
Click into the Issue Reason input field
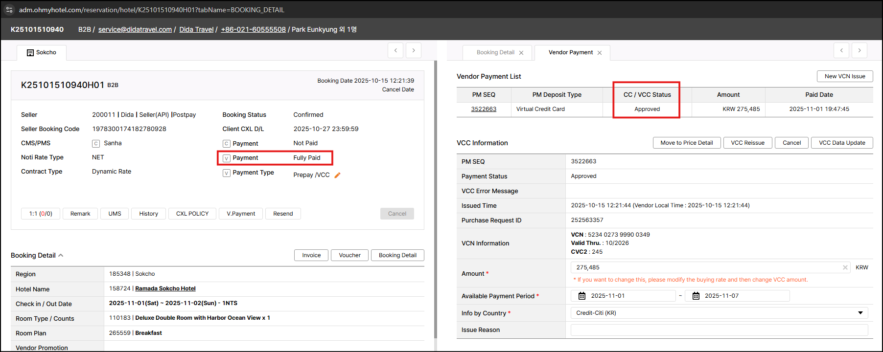[x=719, y=330]
